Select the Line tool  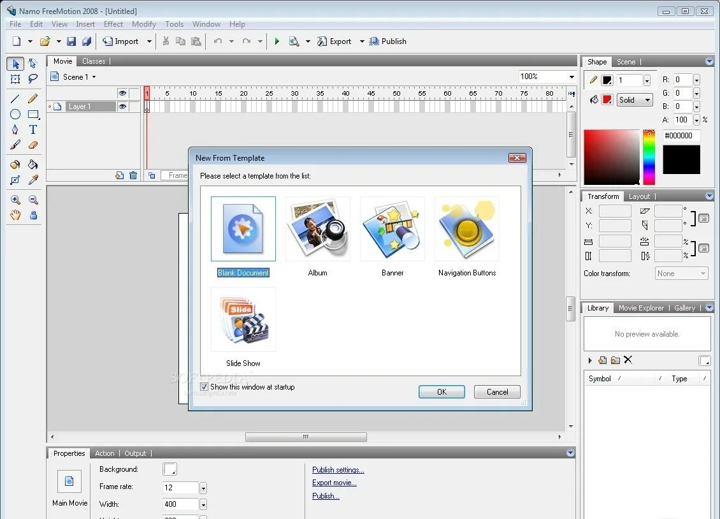click(15, 99)
